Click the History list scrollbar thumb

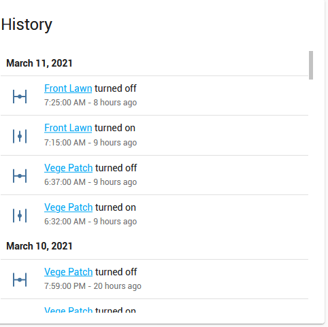pyautogui.click(x=311, y=65)
